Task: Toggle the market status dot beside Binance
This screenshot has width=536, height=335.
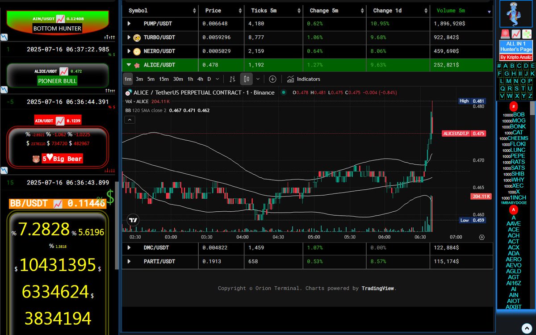Action: pos(284,92)
